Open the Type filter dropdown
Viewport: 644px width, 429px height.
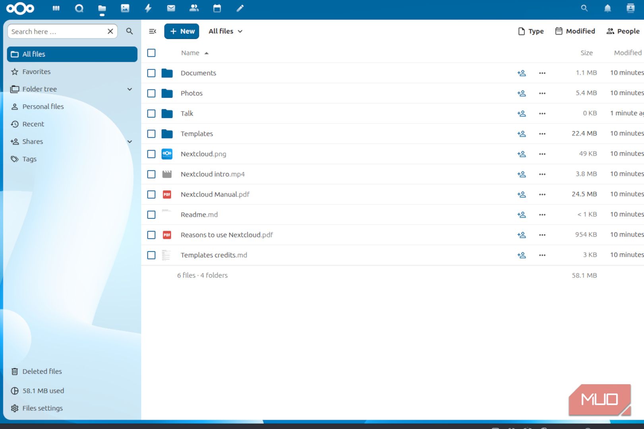(531, 31)
